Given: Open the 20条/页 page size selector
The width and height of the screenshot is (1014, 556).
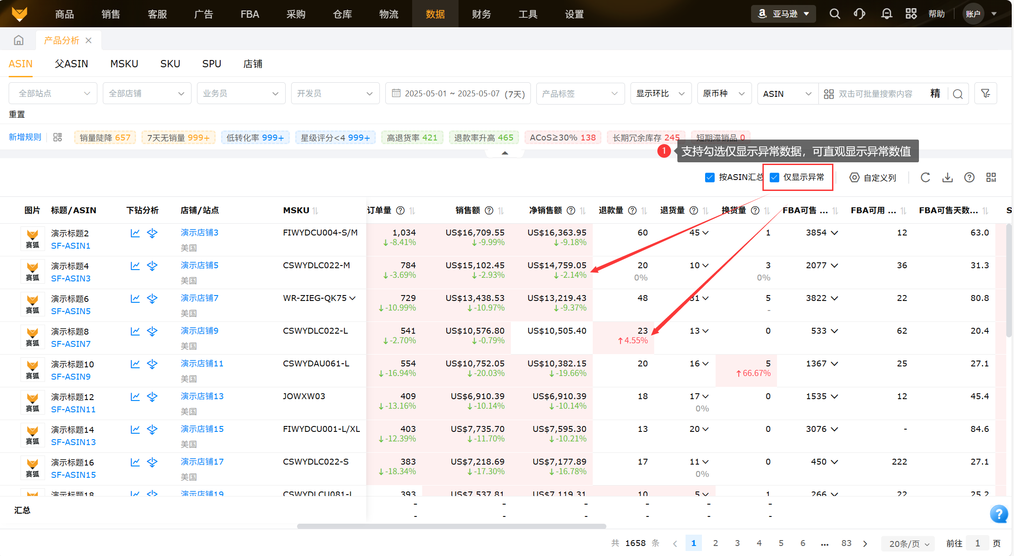Looking at the screenshot, I should click(908, 543).
